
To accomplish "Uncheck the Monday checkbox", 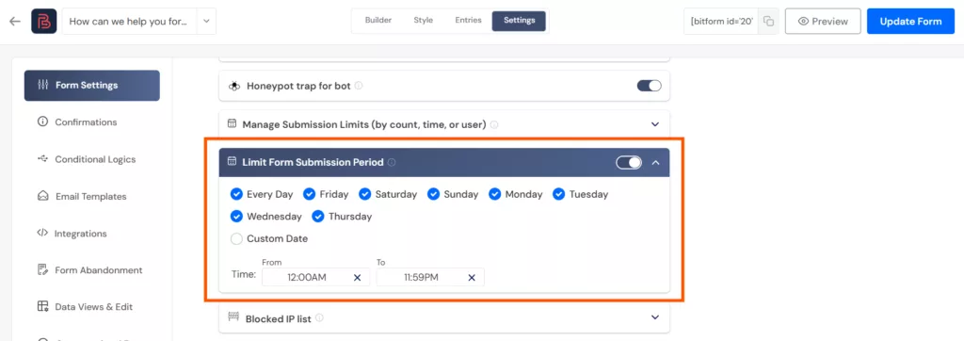I will [x=495, y=194].
